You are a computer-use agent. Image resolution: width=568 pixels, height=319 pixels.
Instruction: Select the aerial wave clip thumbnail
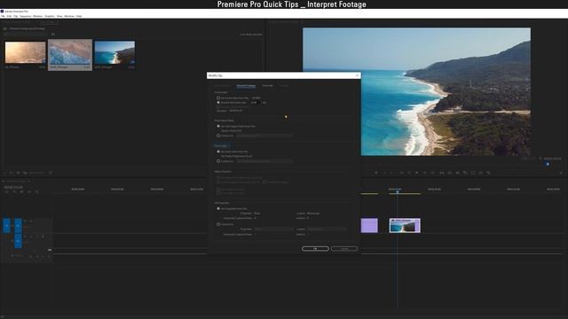(x=70, y=52)
